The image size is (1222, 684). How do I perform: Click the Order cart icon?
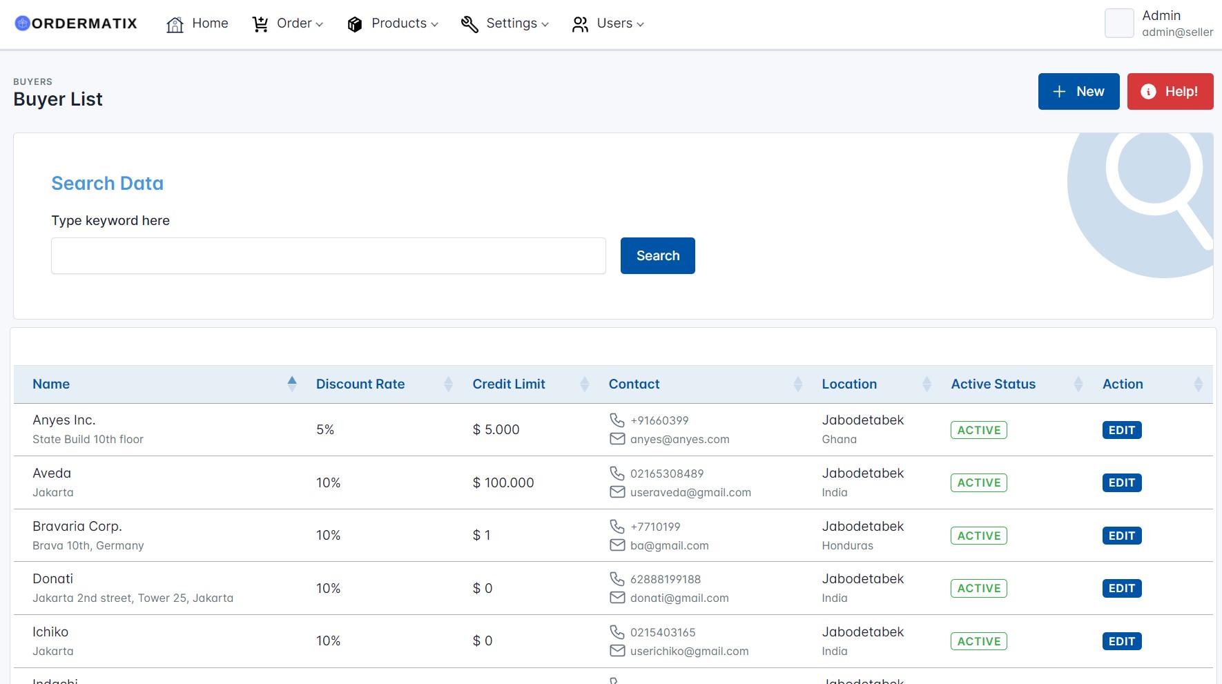coord(260,23)
